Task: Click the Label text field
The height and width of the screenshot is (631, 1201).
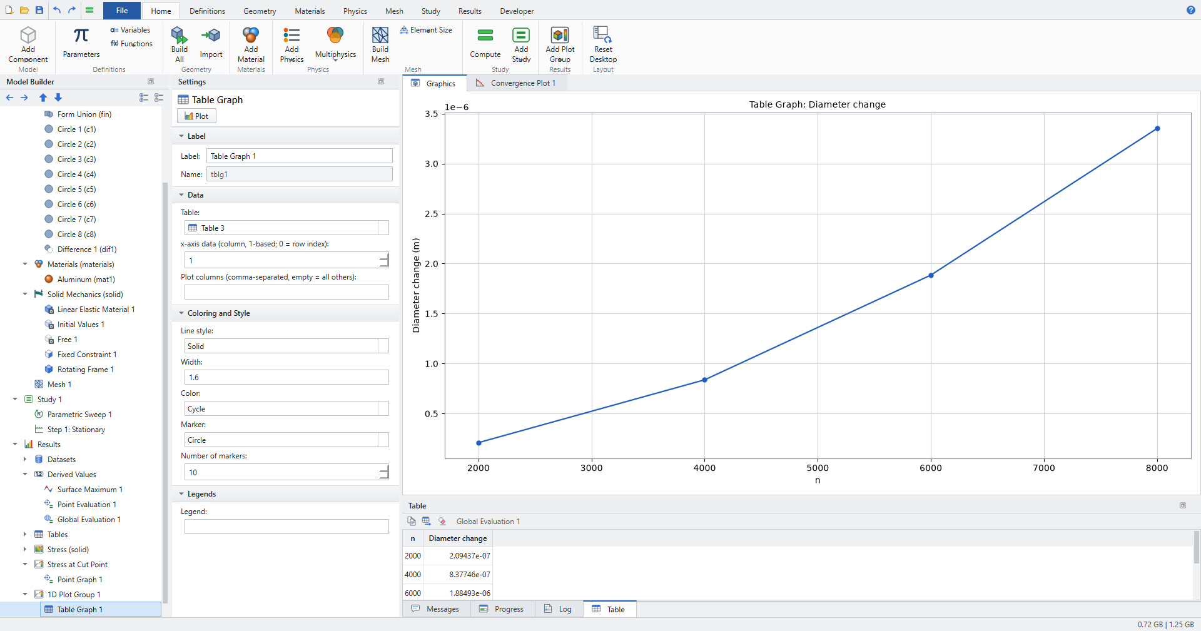Action: pos(300,156)
